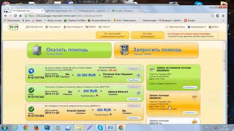Open the Рабочий стол menu item
Image resolution: width=234 pixels, height=131 pixels.
click(34, 27)
